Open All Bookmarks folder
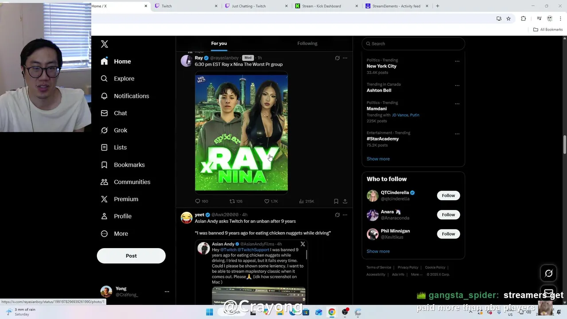Screen dimensions: 567x319 click(x=548, y=30)
